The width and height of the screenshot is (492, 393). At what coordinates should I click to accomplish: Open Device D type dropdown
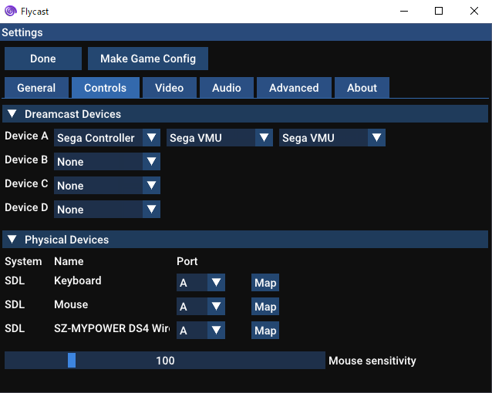coord(106,210)
